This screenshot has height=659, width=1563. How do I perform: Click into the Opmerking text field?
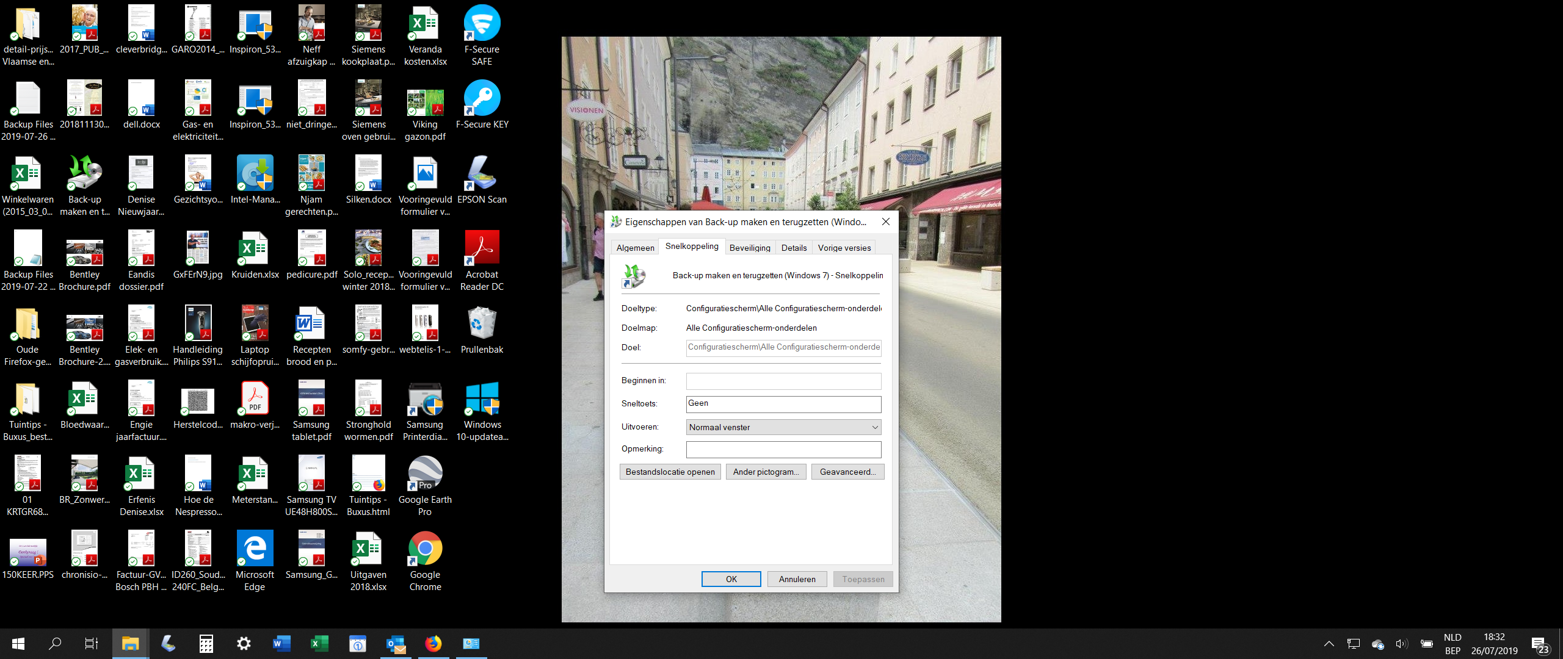[x=784, y=450]
